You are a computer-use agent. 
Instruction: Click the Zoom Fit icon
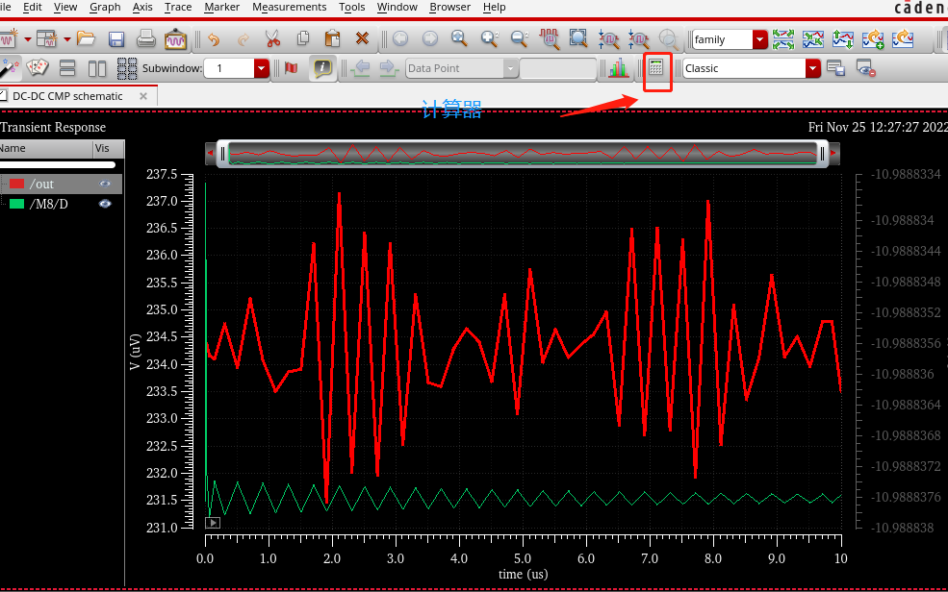pyautogui.click(x=578, y=39)
